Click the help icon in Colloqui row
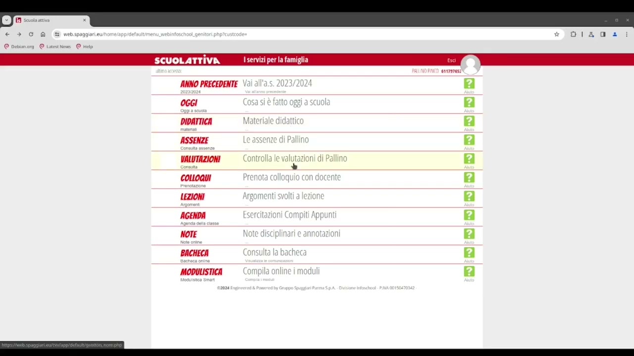Screen dimensions: 634x356 [469, 178]
